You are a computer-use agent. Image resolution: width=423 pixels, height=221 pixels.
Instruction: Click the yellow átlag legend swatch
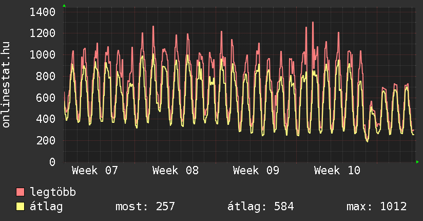tap(21, 207)
